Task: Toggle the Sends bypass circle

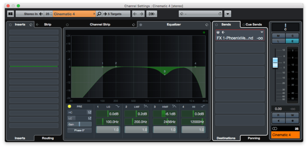Action: (x=217, y=25)
